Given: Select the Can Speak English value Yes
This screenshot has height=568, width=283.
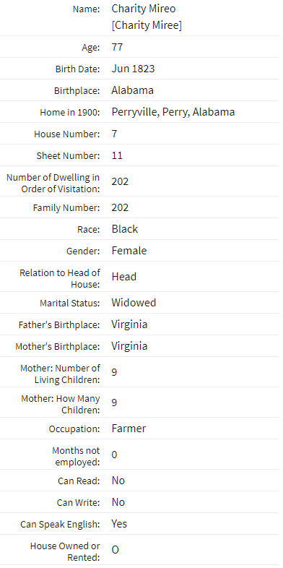Looking at the screenshot, I should [x=119, y=524].
